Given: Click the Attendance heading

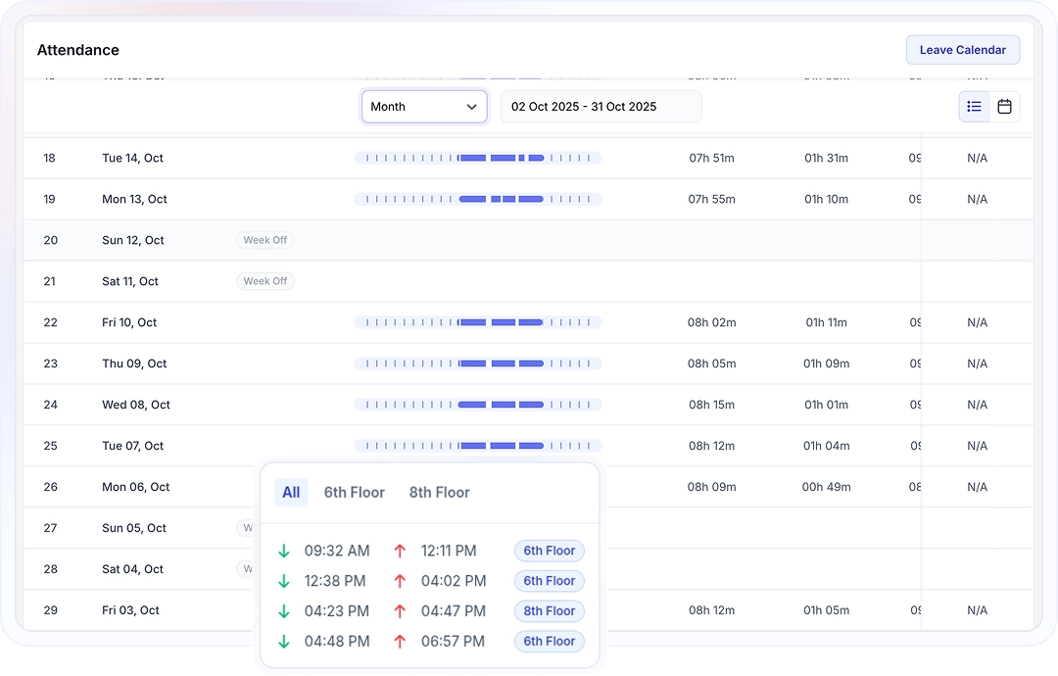Looking at the screenshot, I should click(x=77, y=49).
